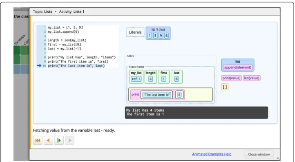Screen dimensions: 295x162
Task: Click highlighted code line 10 print statement
Action: click(x=76, y=66)
